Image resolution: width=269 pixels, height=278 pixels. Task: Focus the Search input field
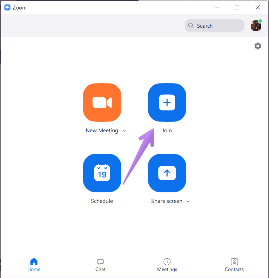pos(214,26)
